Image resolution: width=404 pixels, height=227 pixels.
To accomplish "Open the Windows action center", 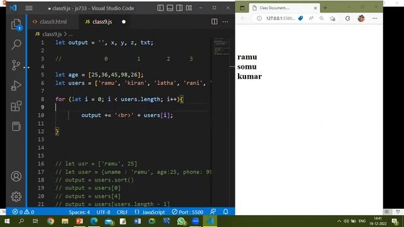I will [x=395, y=221].
